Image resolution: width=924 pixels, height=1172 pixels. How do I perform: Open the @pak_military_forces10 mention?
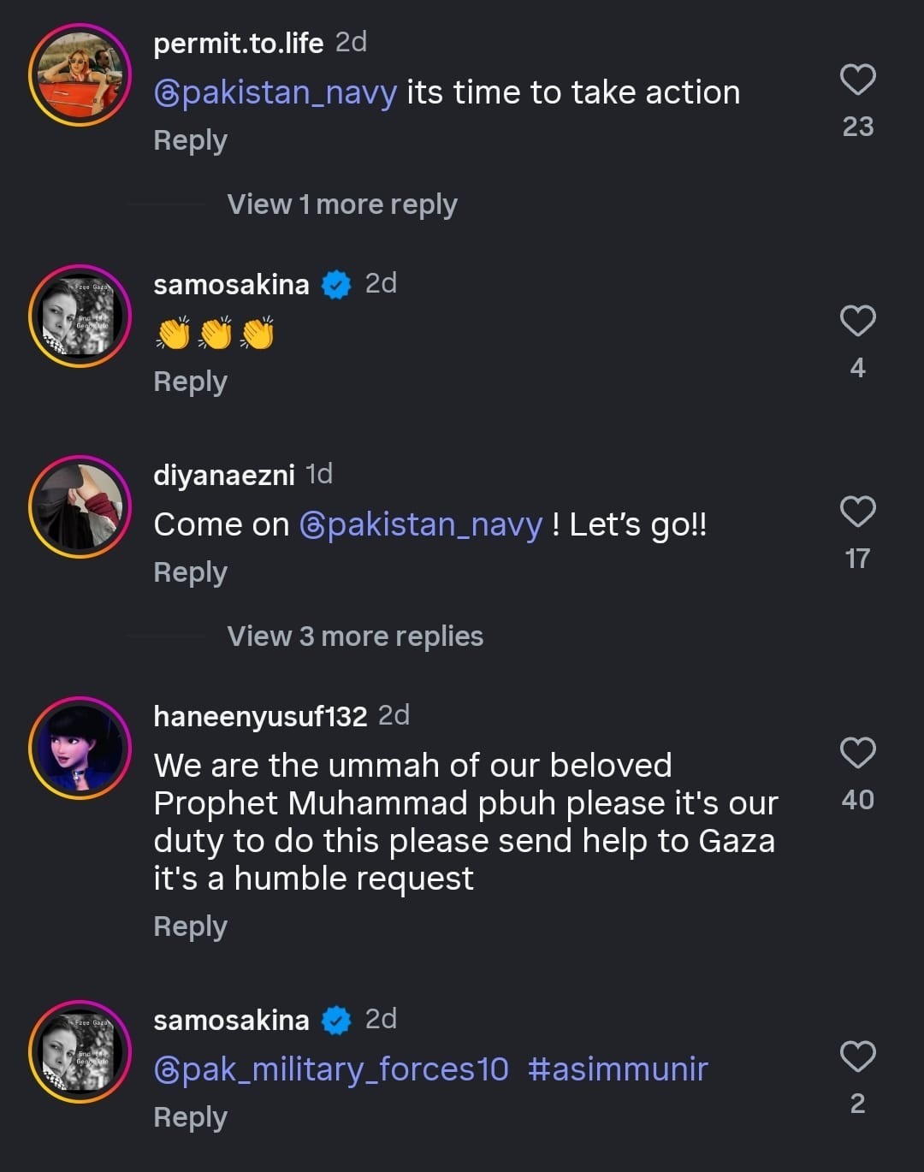pyautogui.click(x=331, y=1069)
